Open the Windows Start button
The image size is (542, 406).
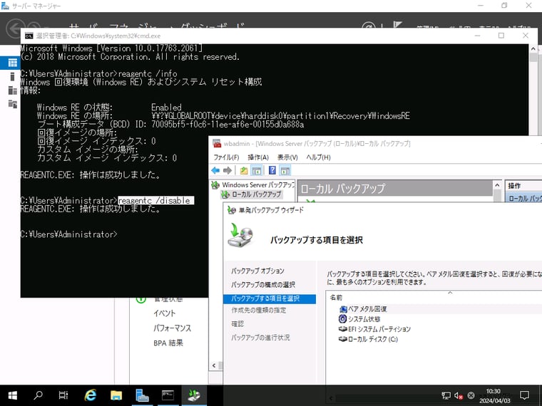[x=12, y=395]
